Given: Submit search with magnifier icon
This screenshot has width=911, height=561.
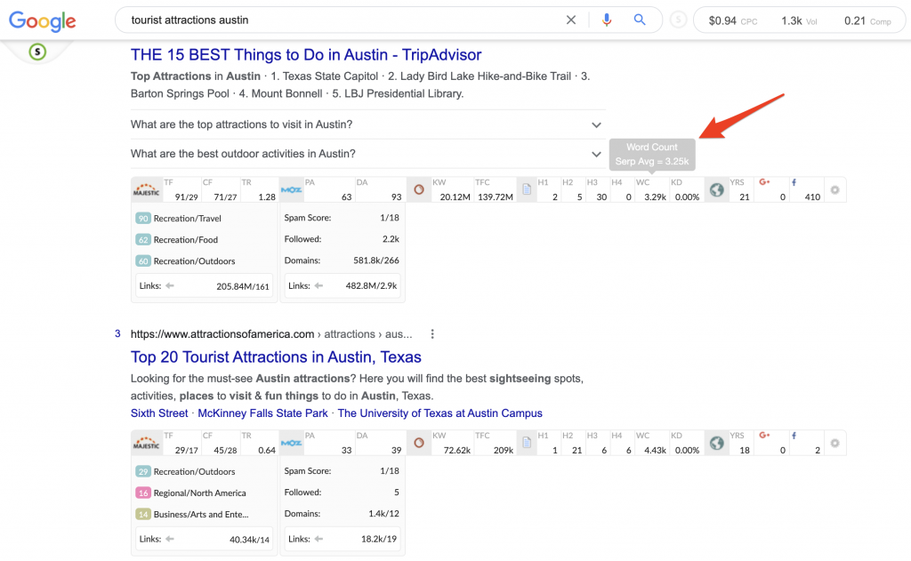Looking at the screenshot, I should click(640, 20).
